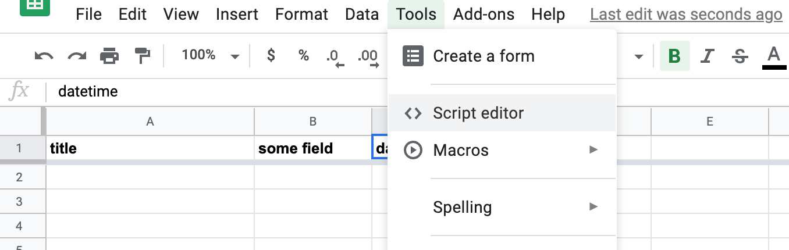Click the Script editor code brackets icon
789x250 pixels.
(413, 113)
